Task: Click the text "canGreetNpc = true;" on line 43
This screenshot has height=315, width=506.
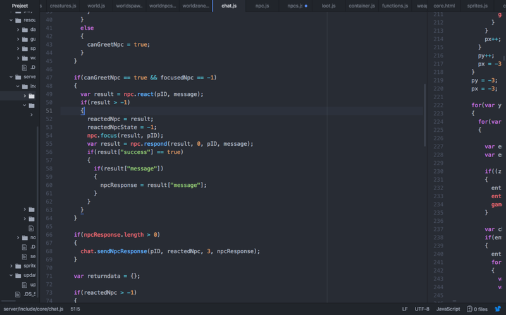Action: tap(118, 44)
